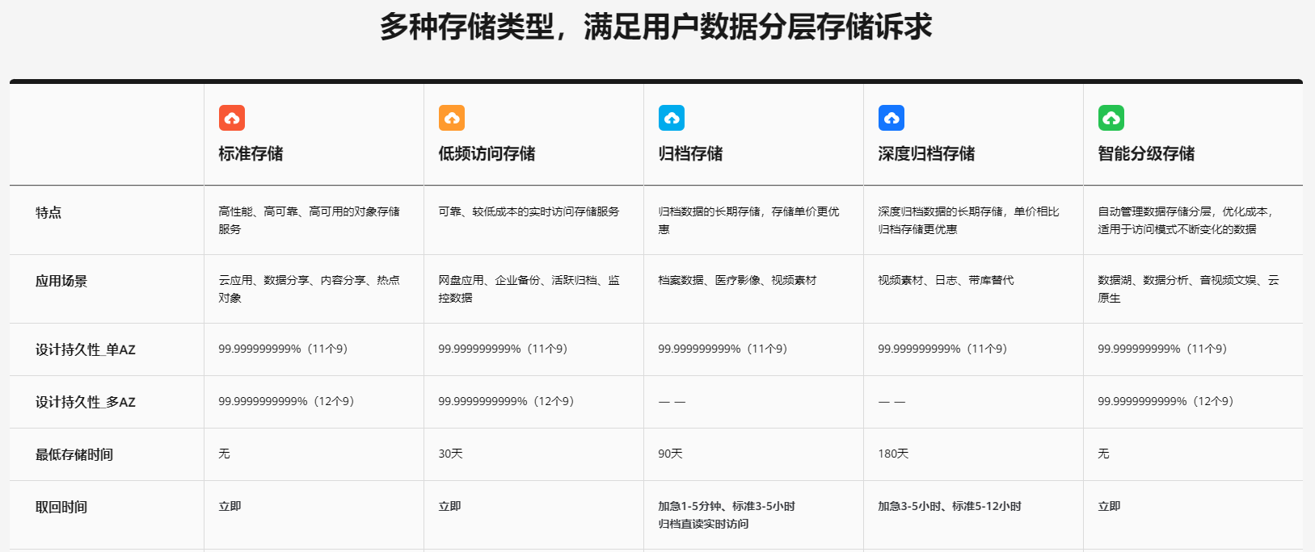Click the cell 数据湖、数据分析、音视频文娱

tap(1189, 289)
